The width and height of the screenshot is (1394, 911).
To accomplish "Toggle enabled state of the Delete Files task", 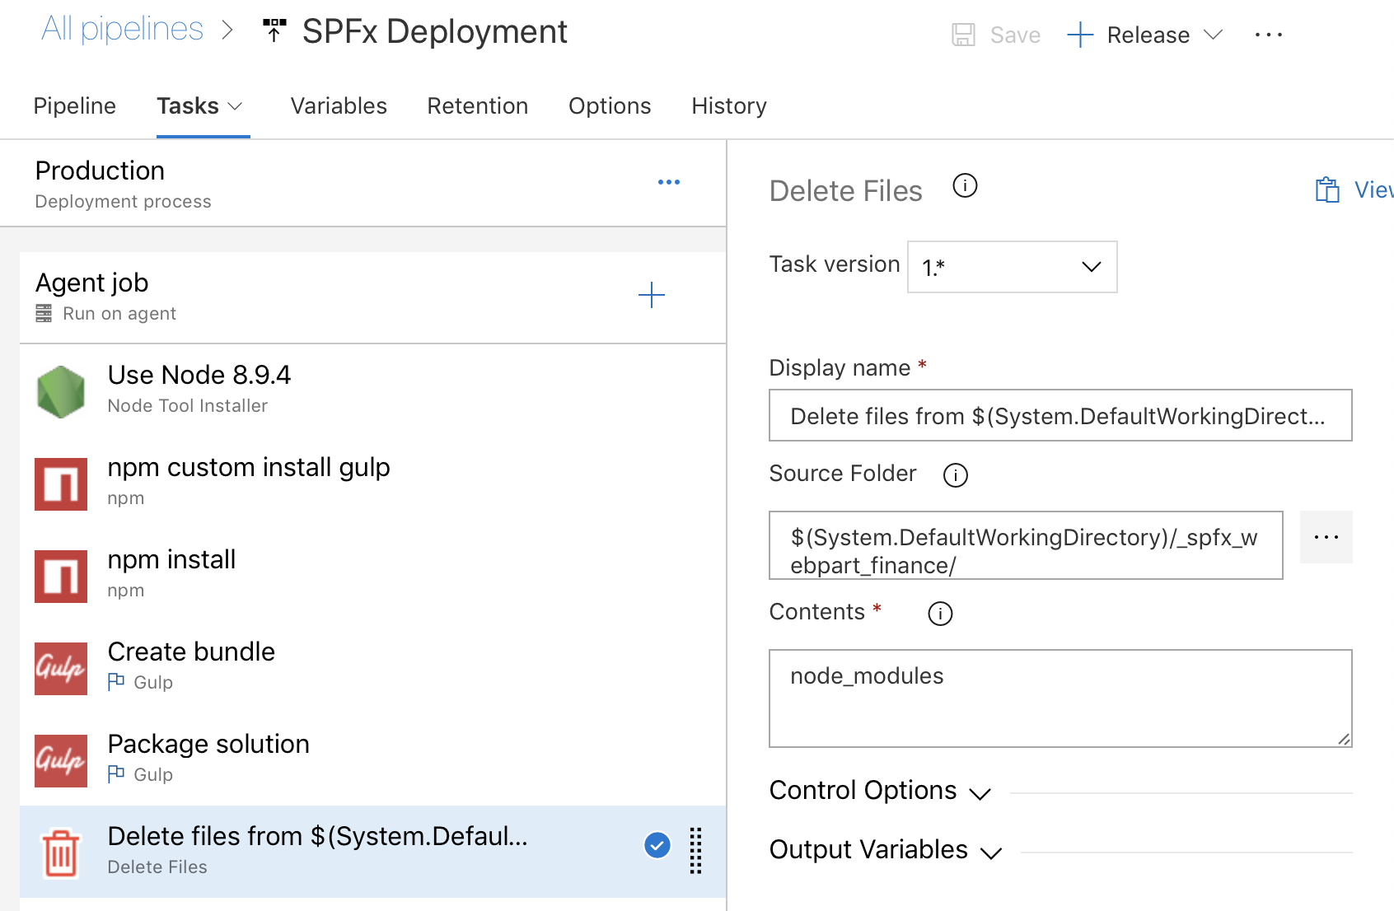I will tap(656, 843).
